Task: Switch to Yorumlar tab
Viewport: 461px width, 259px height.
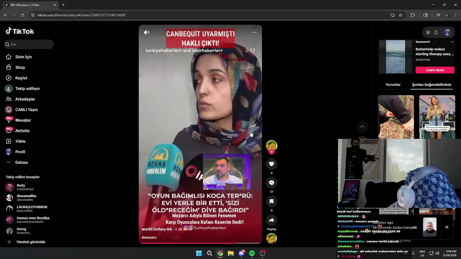Action: (x=393, y=85)
